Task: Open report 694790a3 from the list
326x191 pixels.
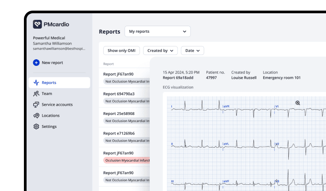Action: (x=119, y=94)
